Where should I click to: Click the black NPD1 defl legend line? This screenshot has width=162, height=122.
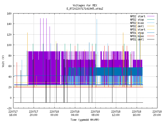[x=151, y=39]
